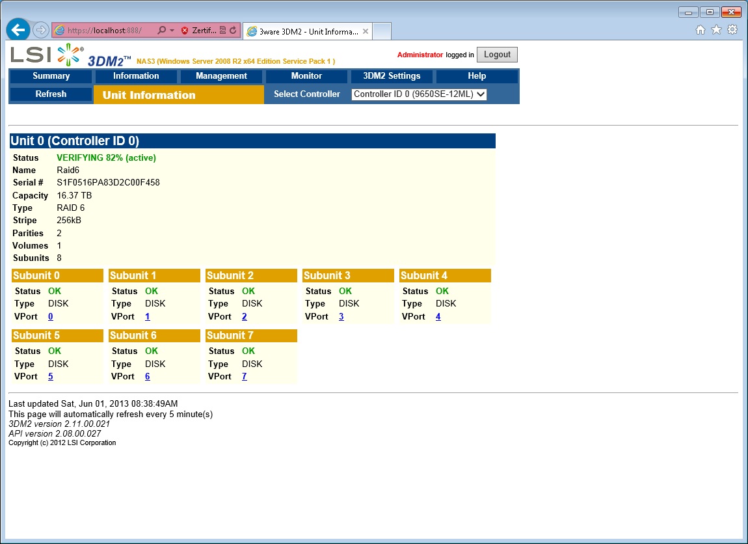This screenshot has height=544, width=748.
Task: Click the NAS3 Windows Server 2008 R2 host text
Action: [235, 61]
